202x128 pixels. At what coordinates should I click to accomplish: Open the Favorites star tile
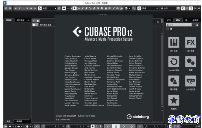pyautogui.click(x=174, y=100)
